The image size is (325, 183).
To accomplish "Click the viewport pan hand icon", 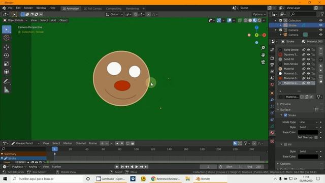I will tap(263, 55).
